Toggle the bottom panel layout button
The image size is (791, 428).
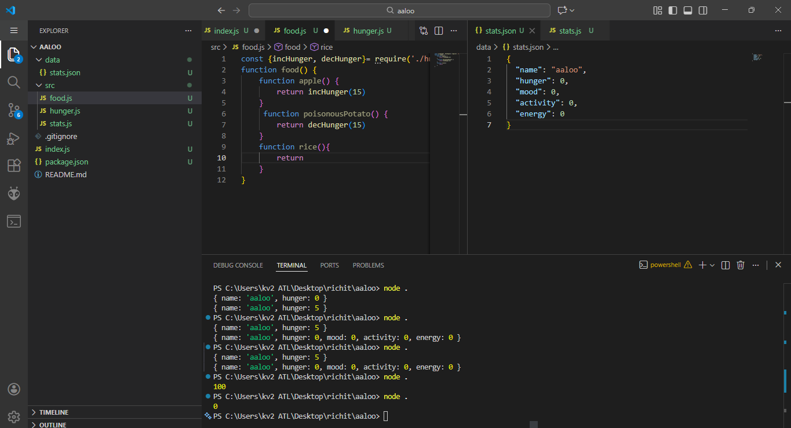click(688, 10)
